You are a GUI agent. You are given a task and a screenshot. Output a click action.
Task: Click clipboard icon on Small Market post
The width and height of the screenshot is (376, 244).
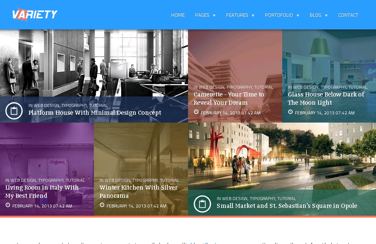point(203,204)
